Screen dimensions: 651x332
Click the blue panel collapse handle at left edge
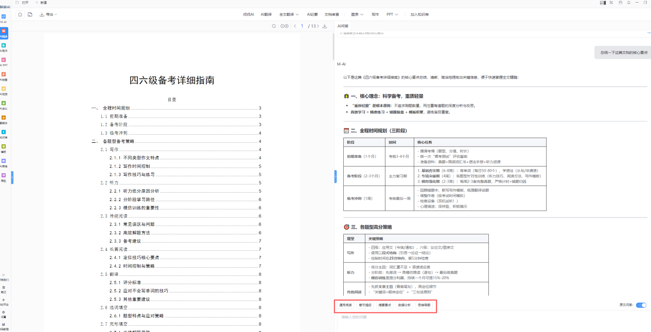point(12,176)
